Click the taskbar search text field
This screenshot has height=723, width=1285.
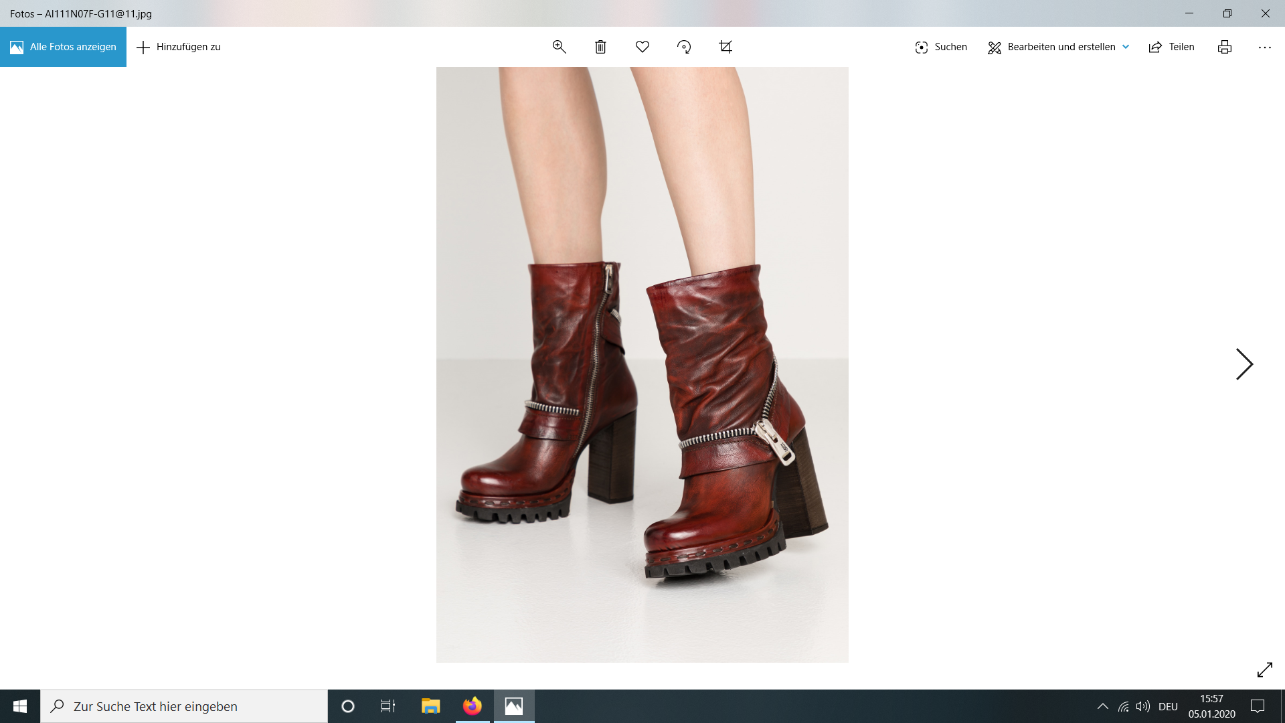pos(184,706)
